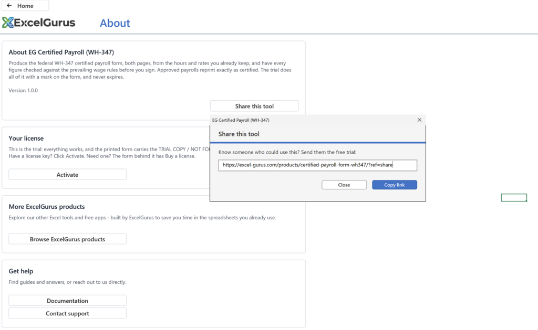
Task: Click the About page heading
Action: tap(115, 23)
